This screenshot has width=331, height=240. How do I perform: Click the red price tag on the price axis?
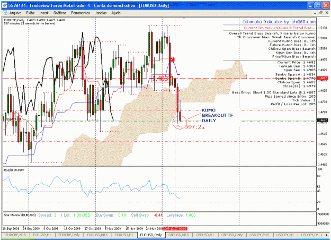(323, 78)
